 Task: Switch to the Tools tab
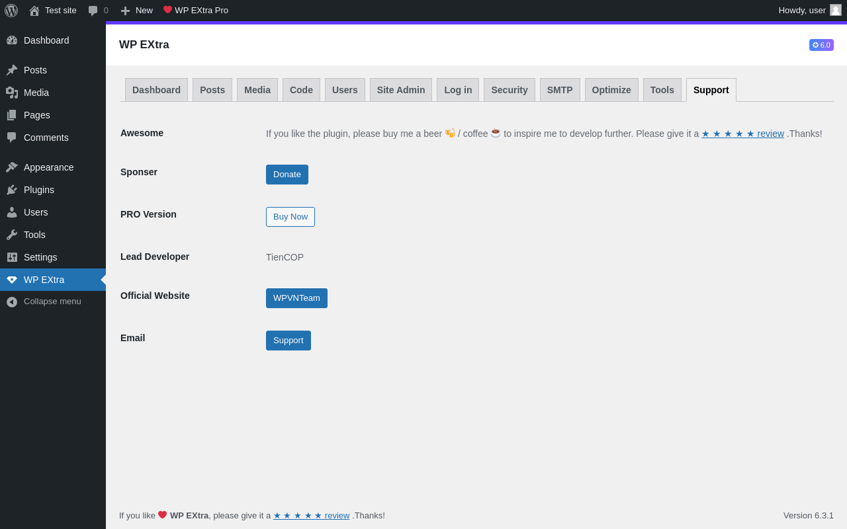tap(662, 90)
